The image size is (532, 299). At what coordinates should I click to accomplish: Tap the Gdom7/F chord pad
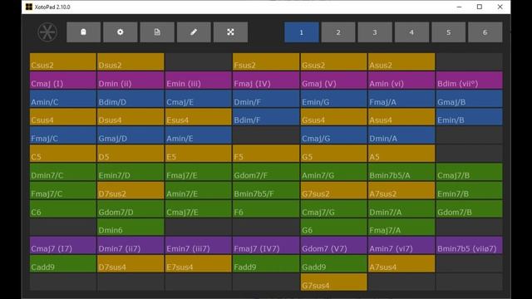pos(266,172)
